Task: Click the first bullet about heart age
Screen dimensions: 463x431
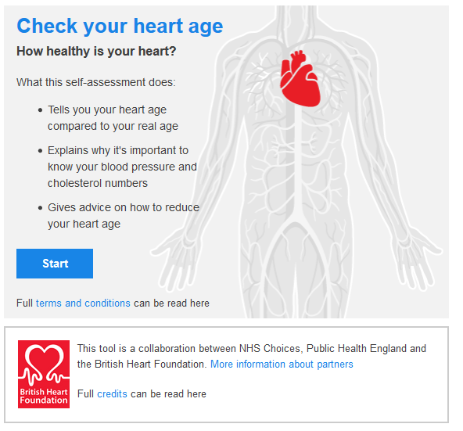Action: tap(113, 118)
